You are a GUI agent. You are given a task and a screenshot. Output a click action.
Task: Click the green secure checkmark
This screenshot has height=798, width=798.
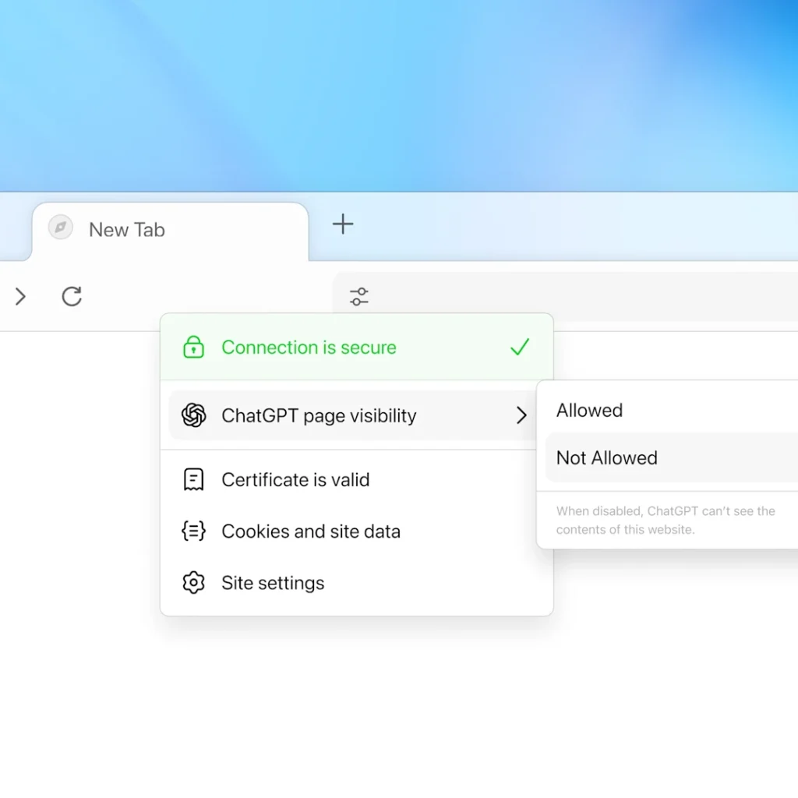[520, 347]
